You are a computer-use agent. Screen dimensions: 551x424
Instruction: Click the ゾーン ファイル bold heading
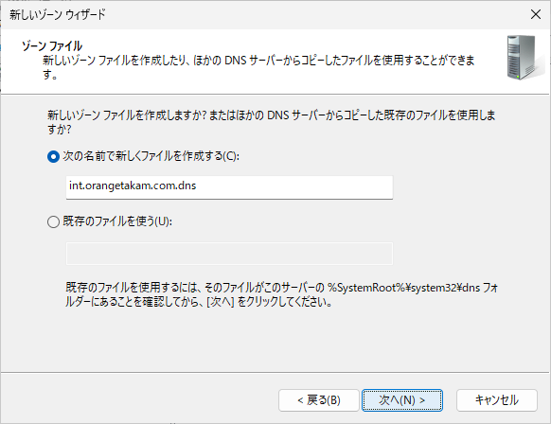(x=52, y=46)
